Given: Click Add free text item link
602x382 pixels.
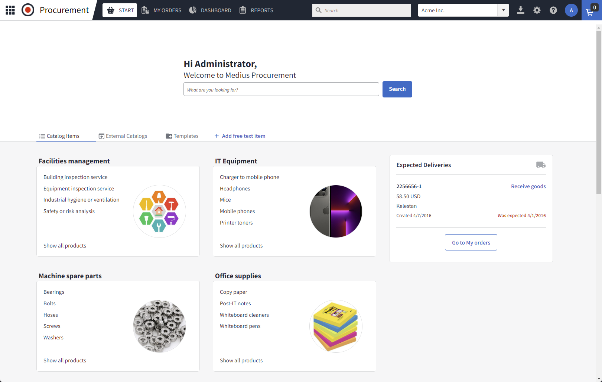Looking at the screenshot, I should tap(240, 136).
